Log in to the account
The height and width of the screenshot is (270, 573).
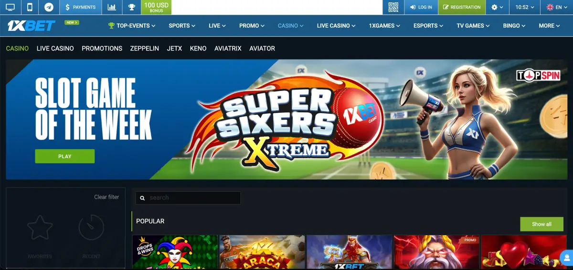pos(421,7)
